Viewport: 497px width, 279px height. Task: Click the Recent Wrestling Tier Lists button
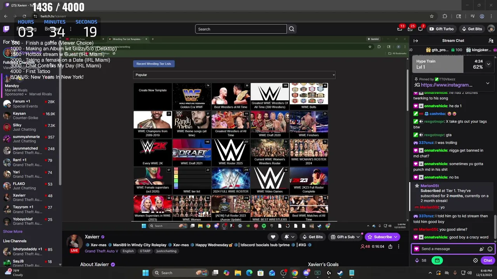(154, 64)
